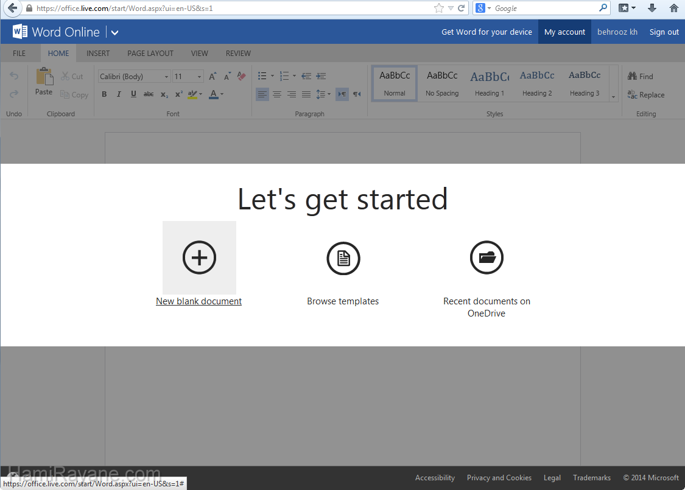The image size is (685, 490).
Task: Select Align Right
Action: 292,94
